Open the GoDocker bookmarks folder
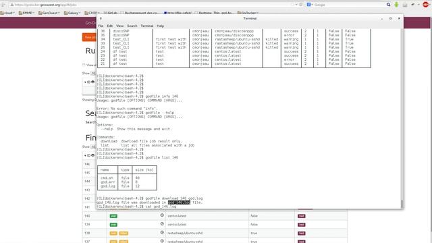The width and height of the screenshot is (432, 243). point(248,13)
